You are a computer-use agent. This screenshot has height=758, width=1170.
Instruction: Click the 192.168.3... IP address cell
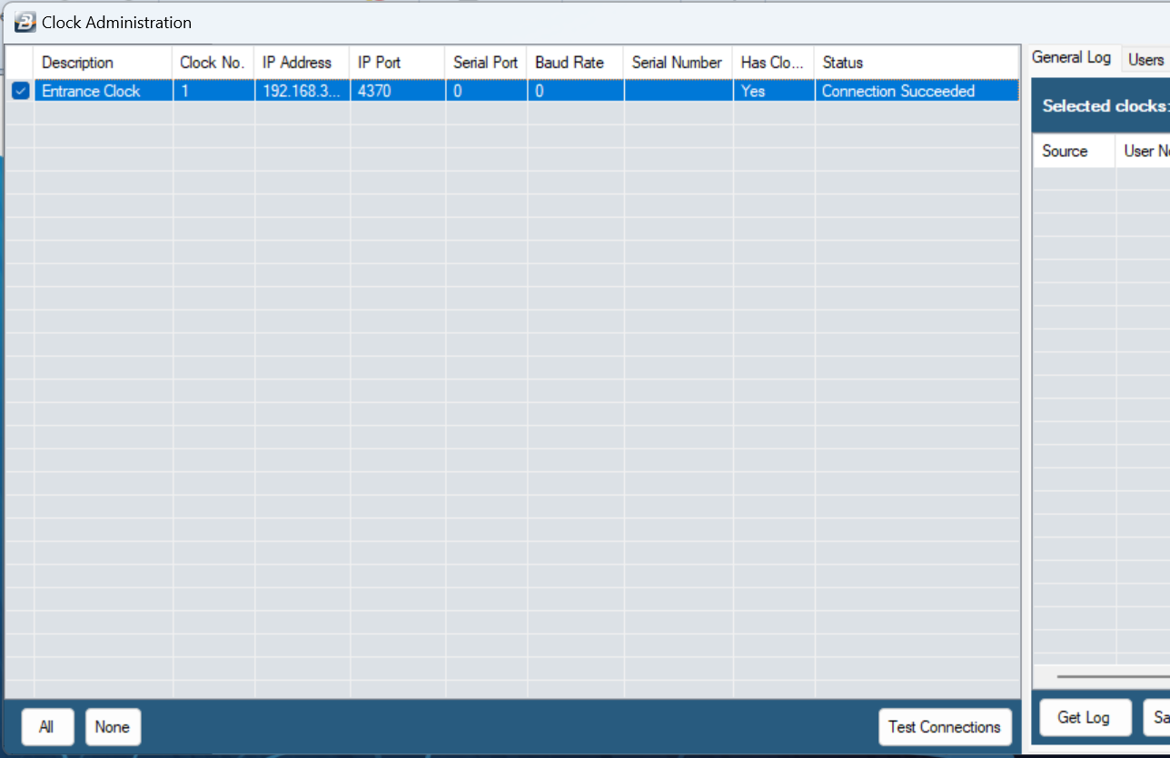pos(302,91)
